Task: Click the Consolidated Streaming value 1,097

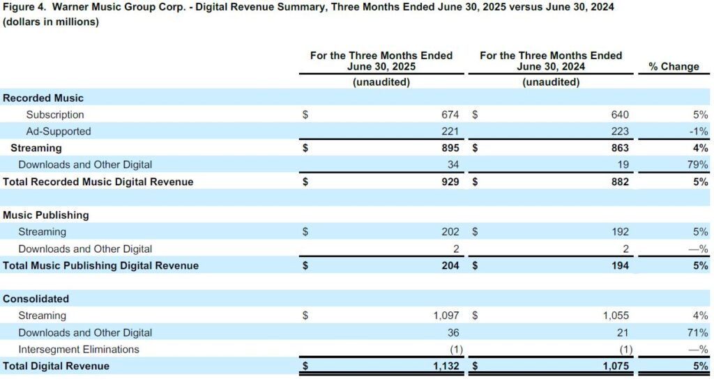Action: click(x=446, y=315)
